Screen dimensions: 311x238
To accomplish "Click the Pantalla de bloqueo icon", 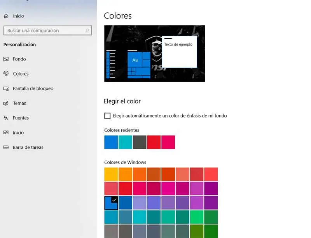I will coord(6,88).
